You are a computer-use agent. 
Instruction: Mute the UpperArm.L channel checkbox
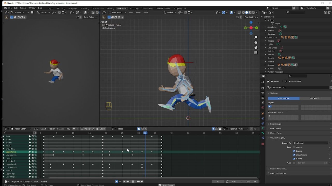pyautogui.click(x=32, y=152)
